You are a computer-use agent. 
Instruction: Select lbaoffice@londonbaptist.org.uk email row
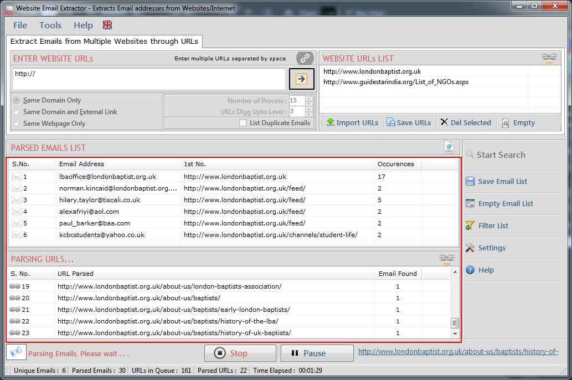(234, 177)
